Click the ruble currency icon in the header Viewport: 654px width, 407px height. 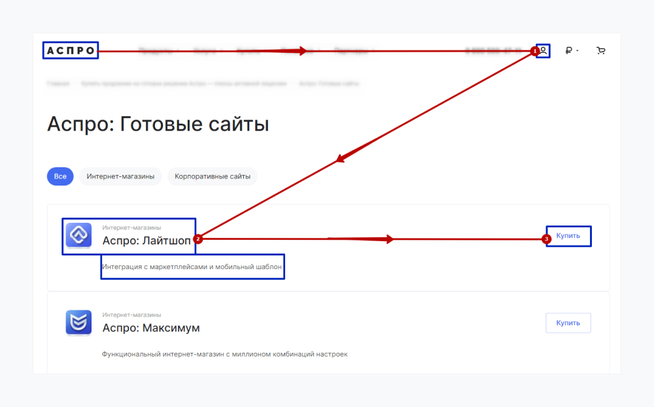(x=568, y=50)
